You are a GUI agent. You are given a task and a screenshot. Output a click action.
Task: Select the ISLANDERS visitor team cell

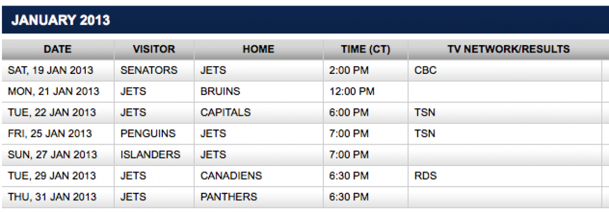[150, 155]
